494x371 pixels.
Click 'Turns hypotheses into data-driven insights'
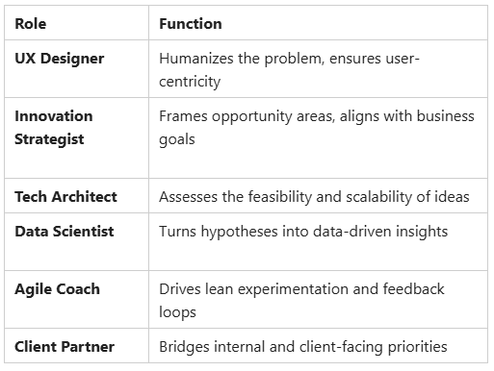tap(303, 232)
